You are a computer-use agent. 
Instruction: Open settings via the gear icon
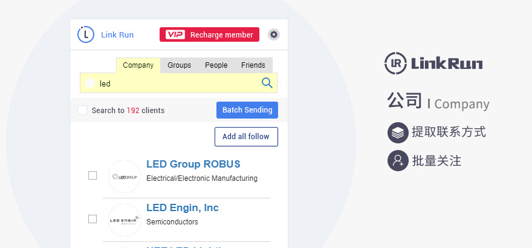(x=274, y=34)
